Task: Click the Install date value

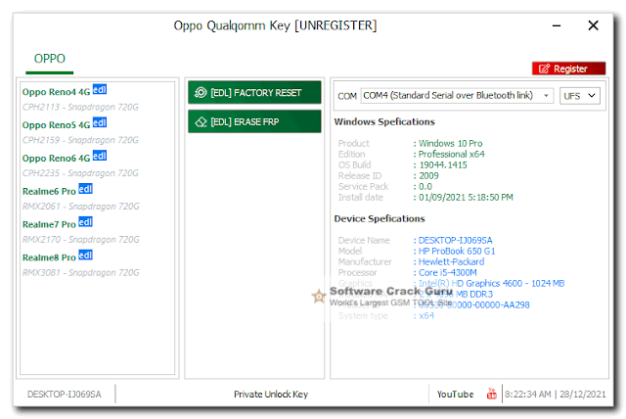Action: coord(466,198)
